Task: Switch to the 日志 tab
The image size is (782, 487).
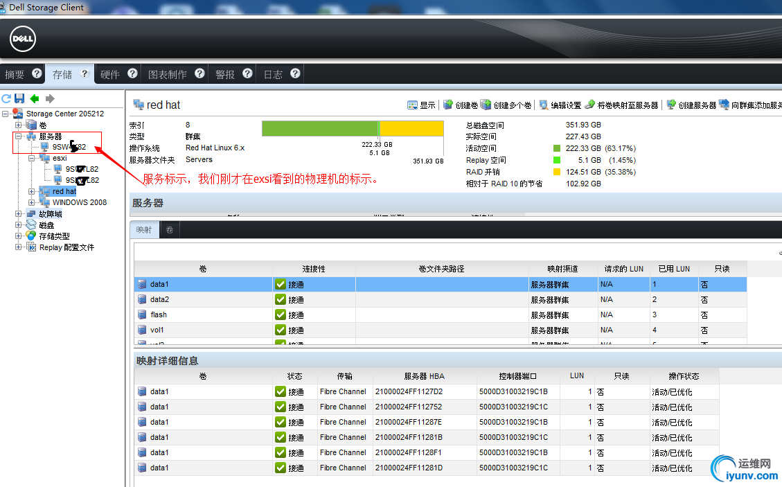Action: (x=273, y=74)
